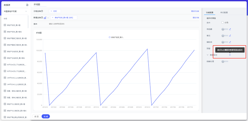Select the 功能配置 tab

pyautogui.click(x=210, y=13)
